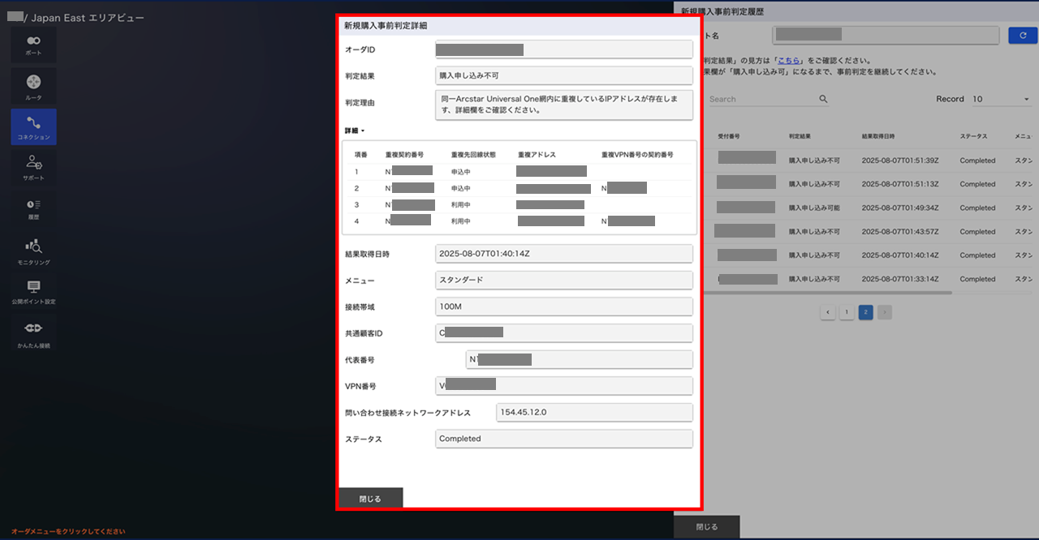Go to page 1 in pagination
This screenshot has height=540, width=1039.
click(847, 311)
